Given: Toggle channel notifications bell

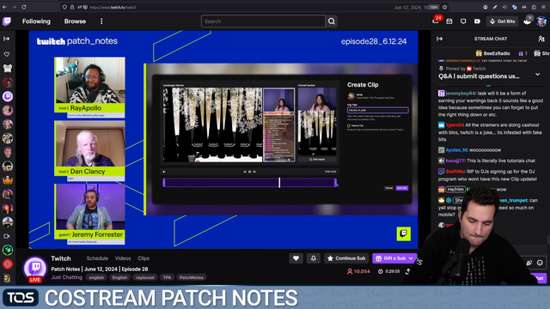Looking at the screenshot, I should (x=313, y=258).
